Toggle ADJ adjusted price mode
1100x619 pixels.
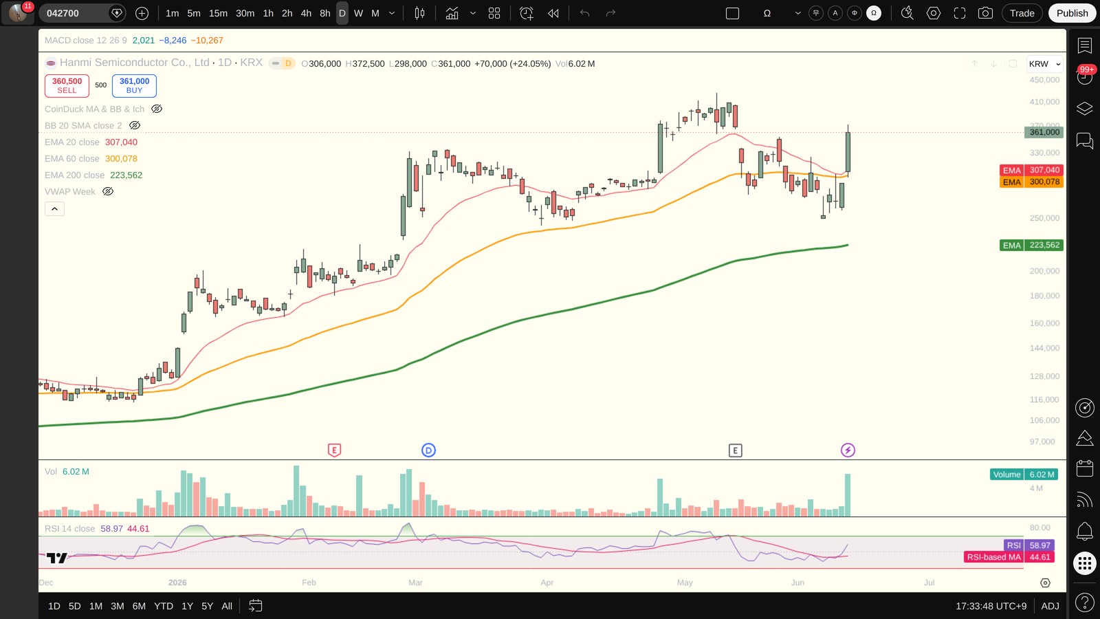[x=1050, y=606]
